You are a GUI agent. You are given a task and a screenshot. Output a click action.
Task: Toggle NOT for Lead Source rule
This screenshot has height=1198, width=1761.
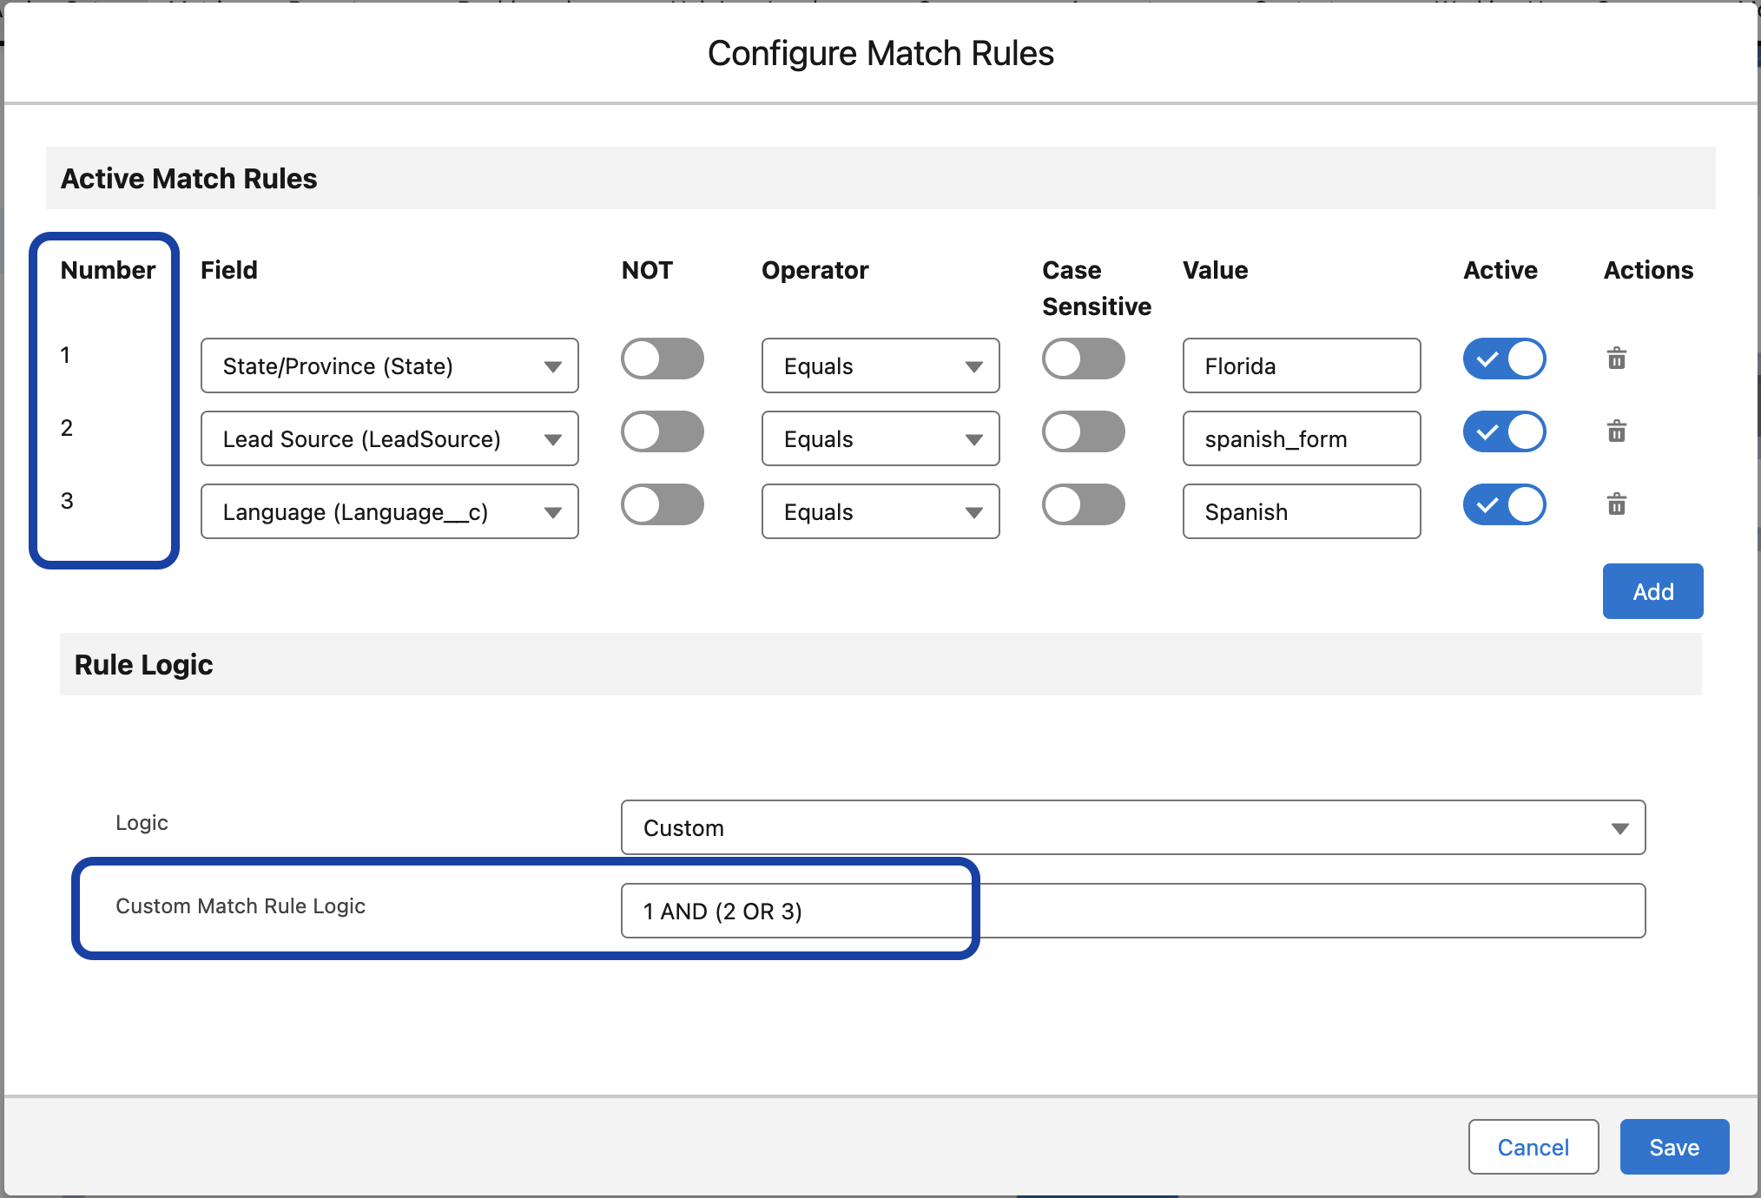(663, 431)
